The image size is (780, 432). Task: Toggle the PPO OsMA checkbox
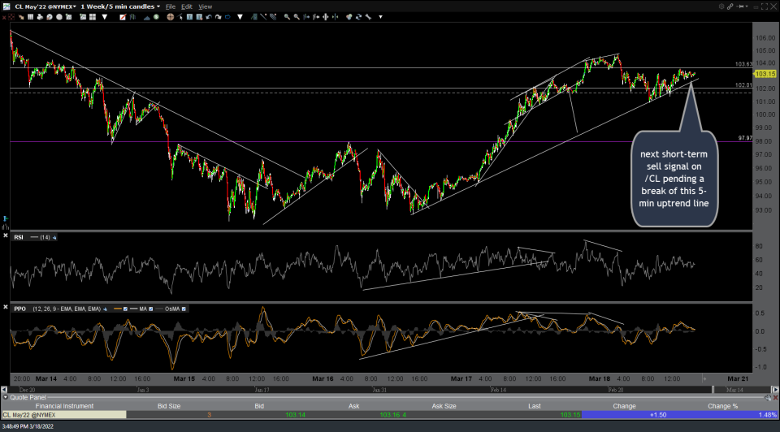point(184,309)
